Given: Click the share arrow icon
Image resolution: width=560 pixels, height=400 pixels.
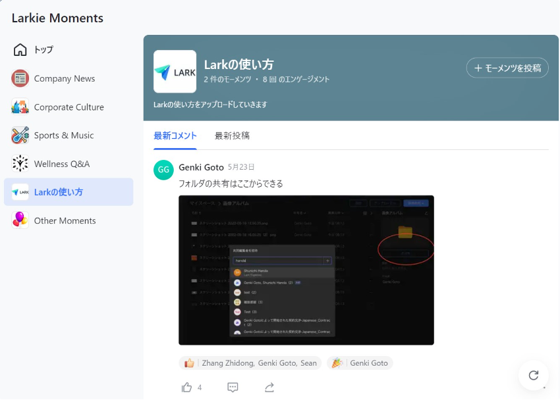Looking at the screenshot, I should pos(269,387).
